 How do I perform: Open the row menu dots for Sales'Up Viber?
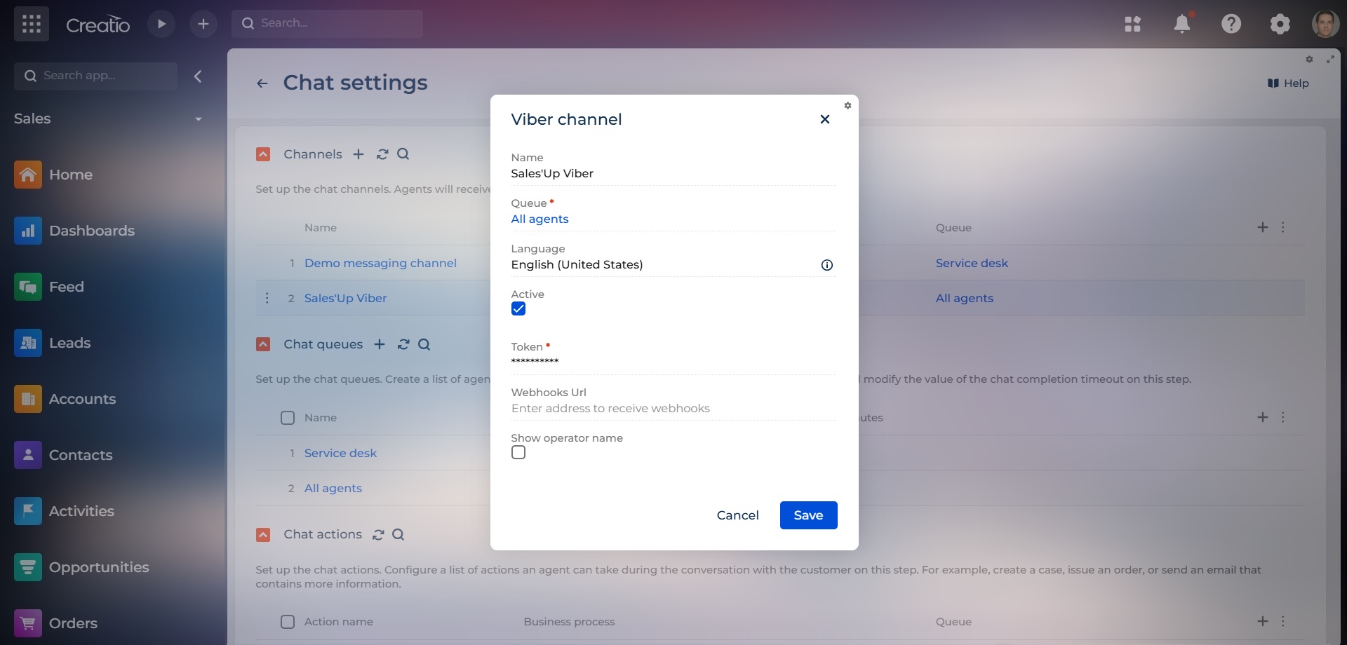[267, 298]
